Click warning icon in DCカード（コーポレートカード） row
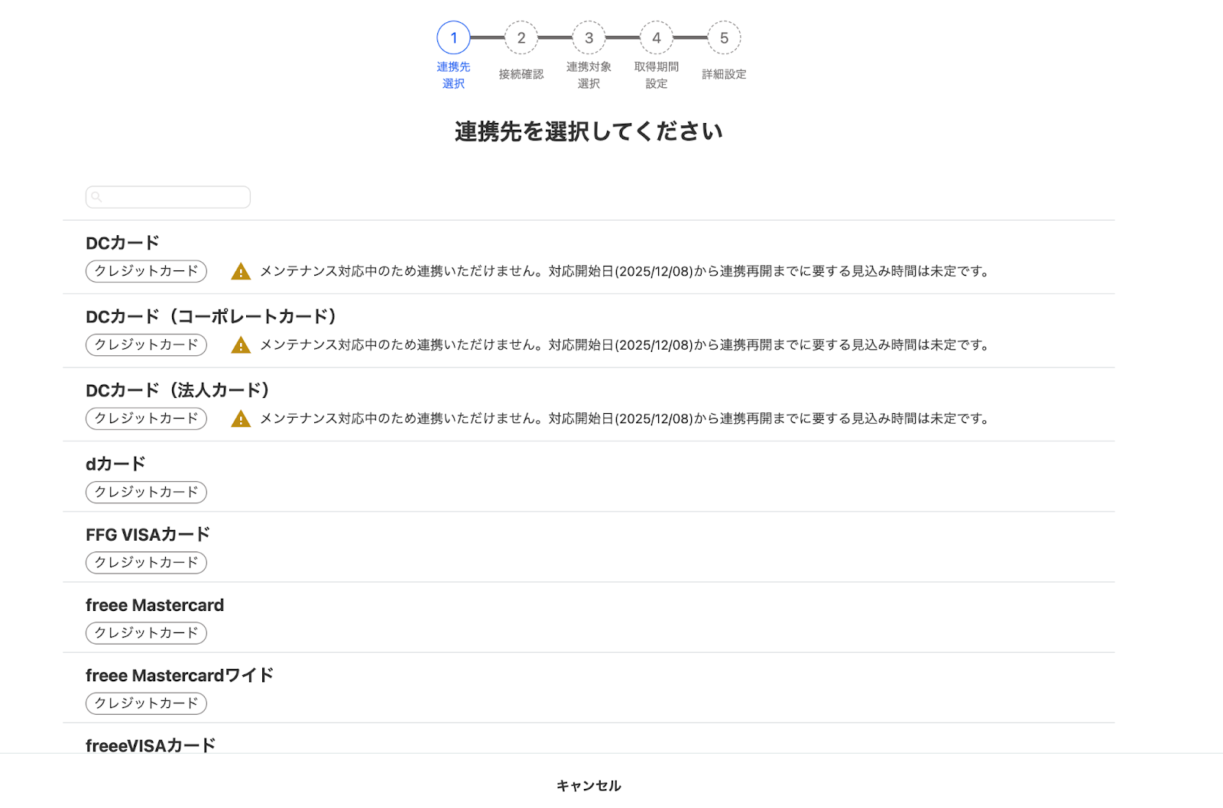1223x808 pixels. tap(241, 345)
